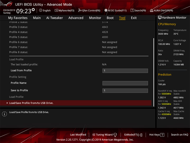Click the Hot Keys question mark icon

(x=162, y=135)
